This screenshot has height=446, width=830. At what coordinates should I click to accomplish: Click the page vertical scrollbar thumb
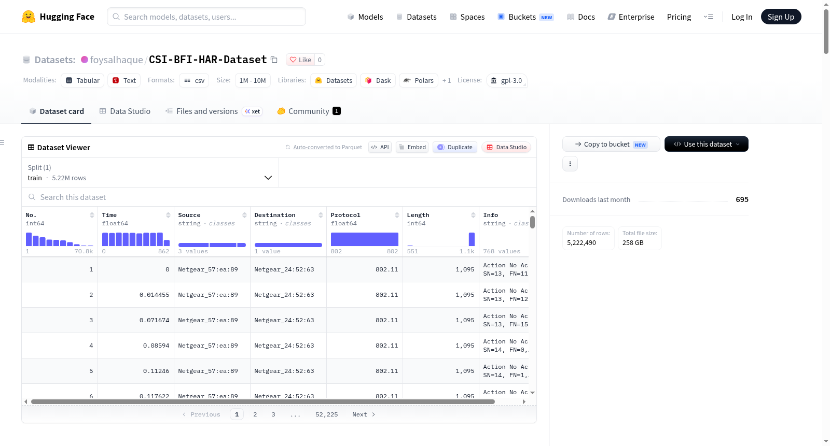tap(826, 31)
